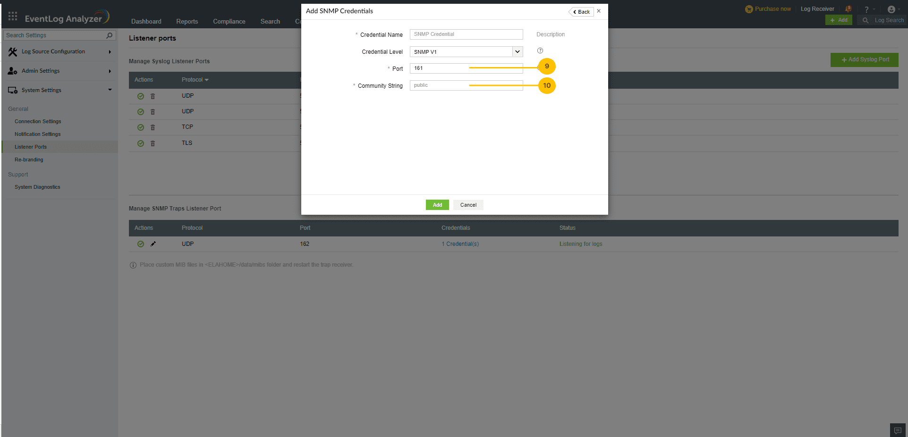The width and height of the screenshot is (908, 437).
Task: Open the apps grid launcher icon
Action: pos(13,16)
